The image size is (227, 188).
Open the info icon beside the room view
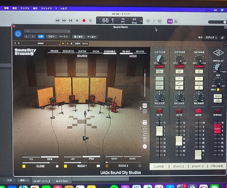pos(145,146)
